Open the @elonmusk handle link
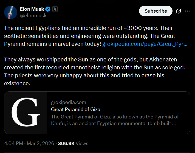195x153 pixels. pos(33,16)
